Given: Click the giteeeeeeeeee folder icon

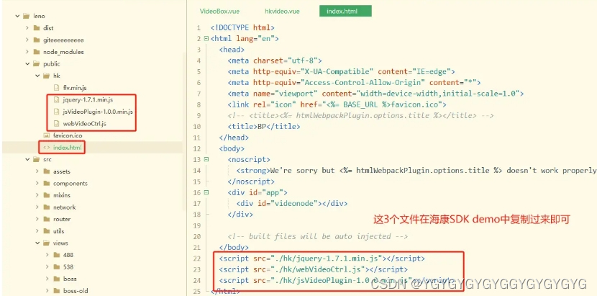Looking at the screenshot, I should point(37,40).
